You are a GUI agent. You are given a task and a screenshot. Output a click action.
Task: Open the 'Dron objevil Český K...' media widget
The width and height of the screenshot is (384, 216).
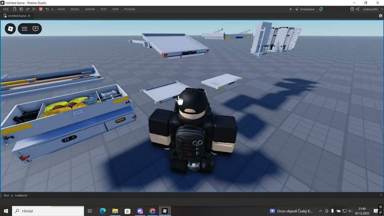292,211
